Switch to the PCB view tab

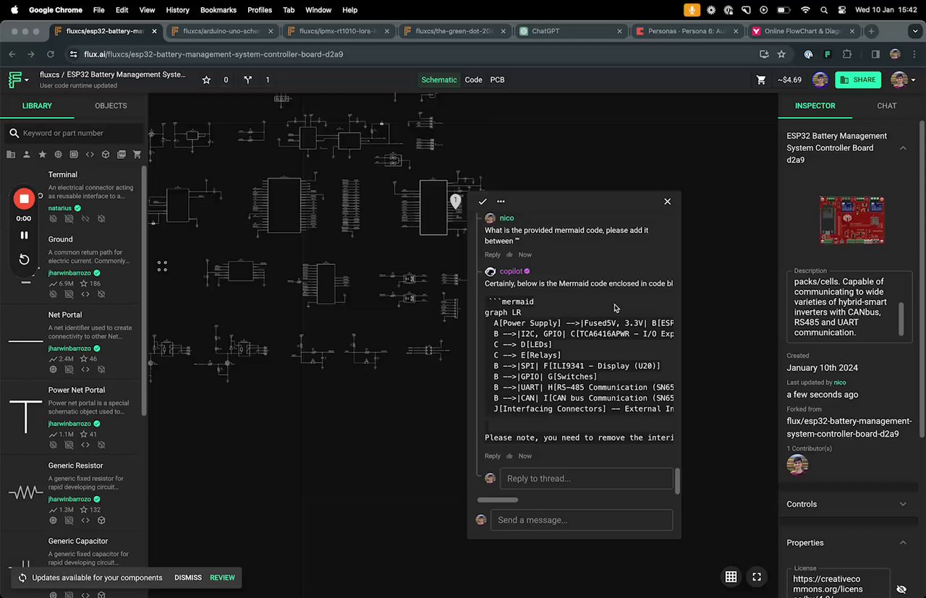pos(497,80)
